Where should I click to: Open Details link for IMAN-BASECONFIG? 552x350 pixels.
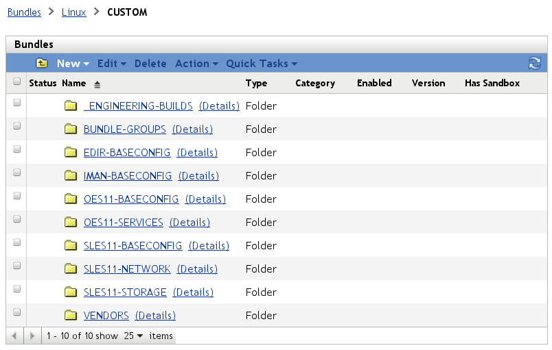click(x=198, y=176)
